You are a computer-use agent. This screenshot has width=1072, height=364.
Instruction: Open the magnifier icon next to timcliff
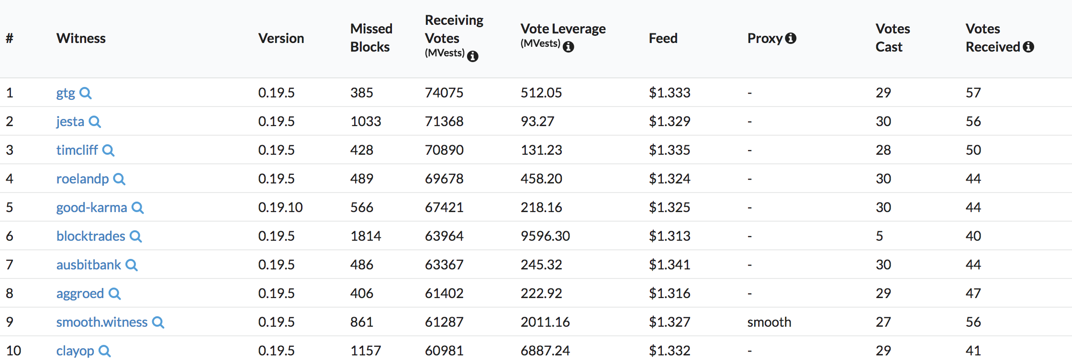(109, 150)
